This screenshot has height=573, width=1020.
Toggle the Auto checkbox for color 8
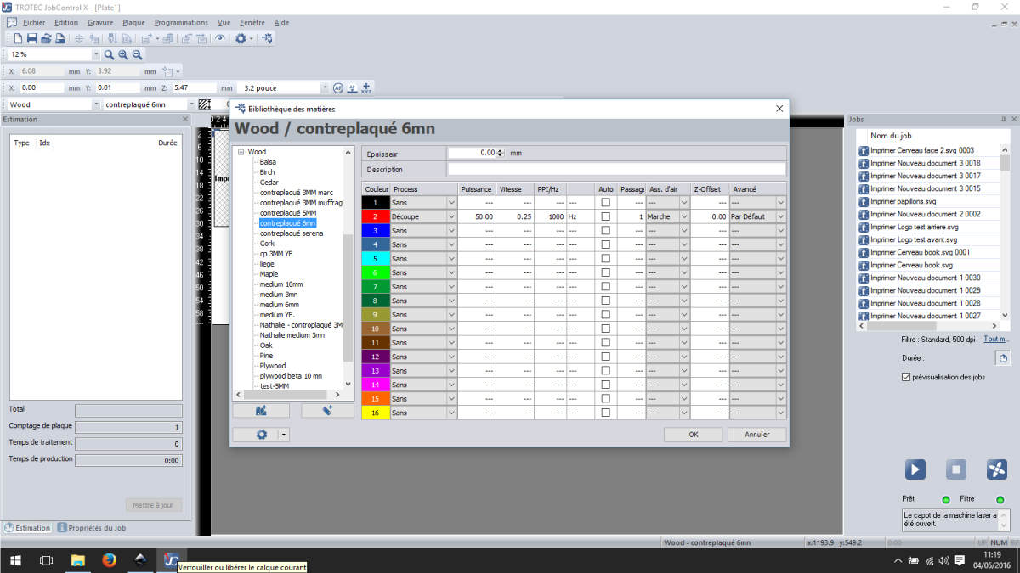point(606,301)
